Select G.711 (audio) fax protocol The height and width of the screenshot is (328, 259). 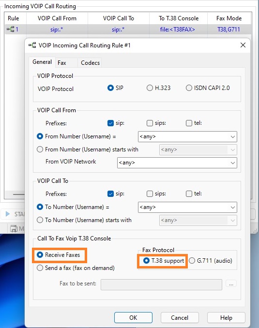click(x=192, y=261)
